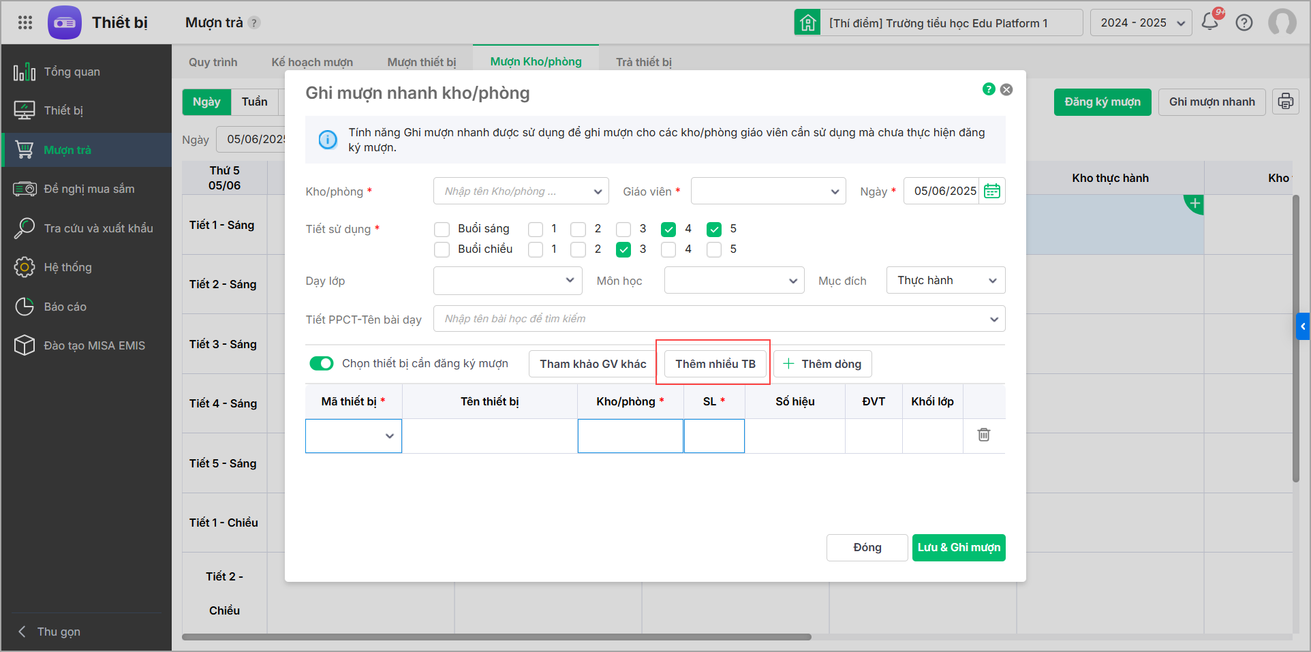Open the app launcher grid icon

(x=25, y=22)
